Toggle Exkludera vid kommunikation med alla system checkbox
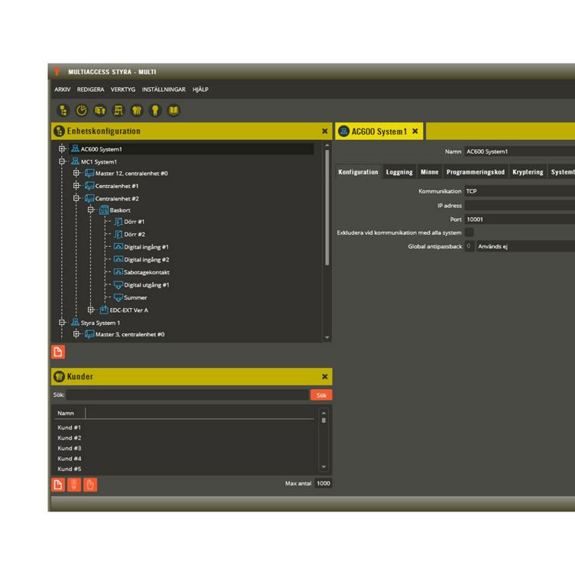The height and width of the screenshot is (575, 575). [x=469, y=232]
